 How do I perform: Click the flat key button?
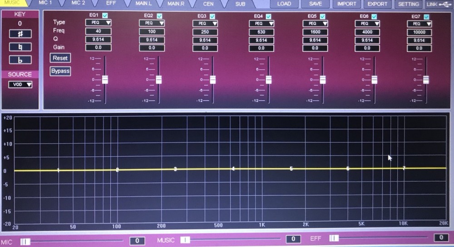click(x=20, y=60)
